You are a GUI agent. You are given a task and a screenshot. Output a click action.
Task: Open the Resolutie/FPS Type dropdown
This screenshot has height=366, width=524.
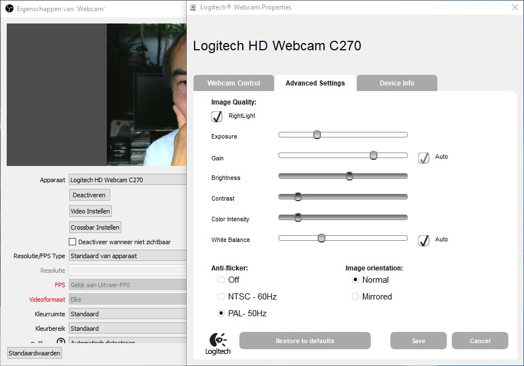(128, 256)
